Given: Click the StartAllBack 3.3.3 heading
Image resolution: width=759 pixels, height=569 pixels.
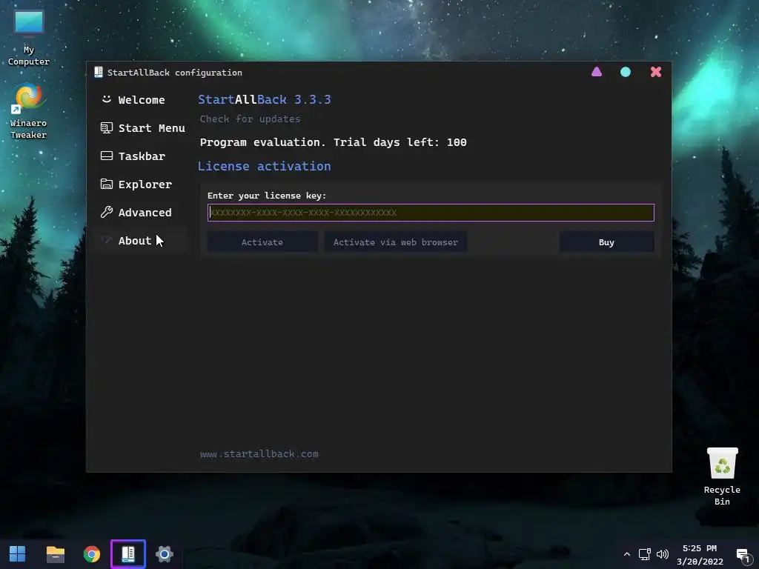Looking at the screenshot, I should click(265, 100).
